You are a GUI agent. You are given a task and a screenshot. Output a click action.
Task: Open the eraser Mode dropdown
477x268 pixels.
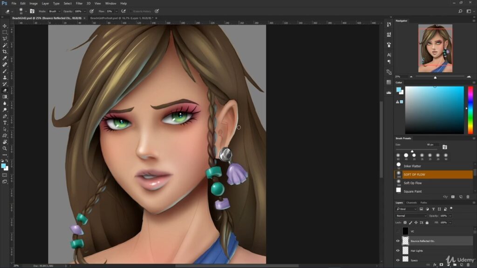tap(54, 11)
